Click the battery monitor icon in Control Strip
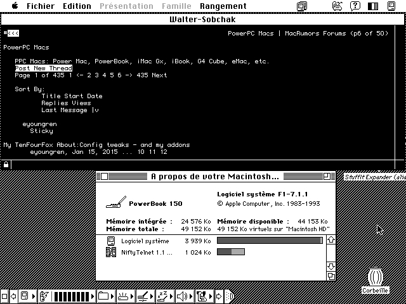Screen dimensions: 406x304 (x=44, y=296)
